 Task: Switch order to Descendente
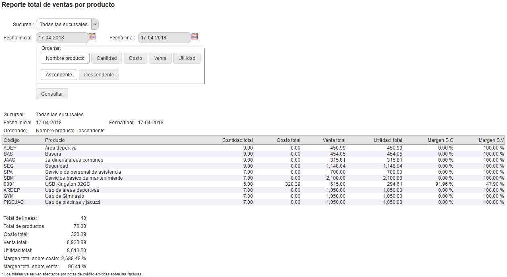coord(99,75)
